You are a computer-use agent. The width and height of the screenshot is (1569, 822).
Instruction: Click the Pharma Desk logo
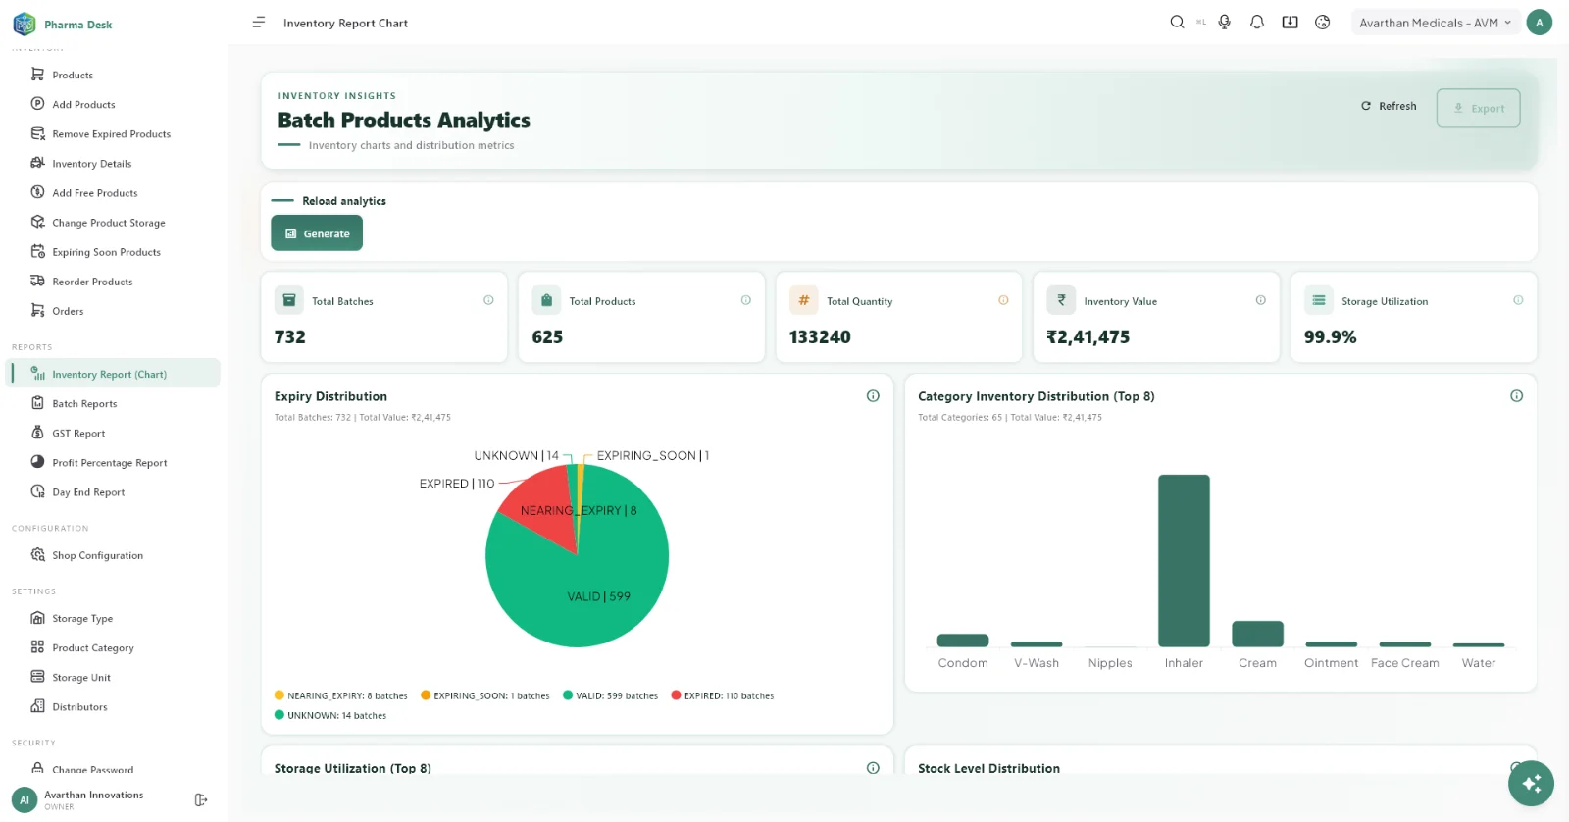(63, 24)
